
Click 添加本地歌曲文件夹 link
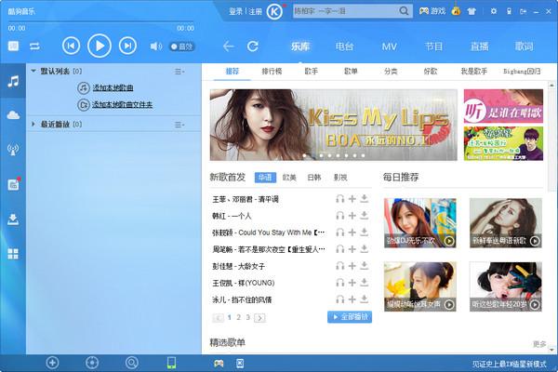pyautogui.click(x=122, y=105)
